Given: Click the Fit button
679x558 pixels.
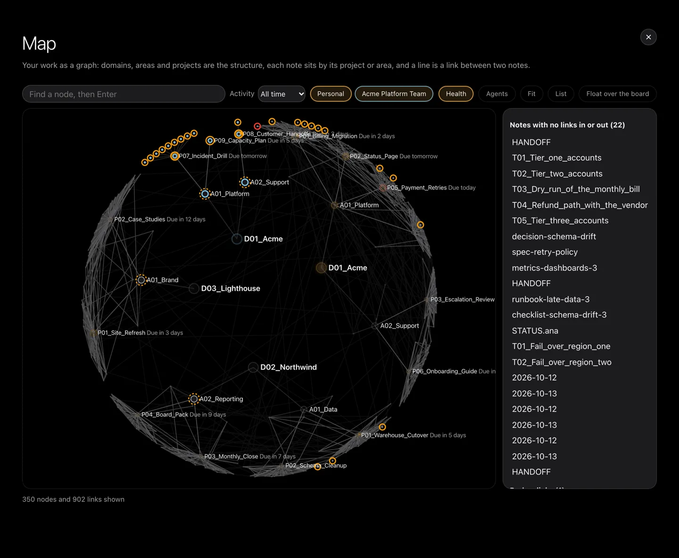Looking at the screenshot, I should tap(531, 94).
